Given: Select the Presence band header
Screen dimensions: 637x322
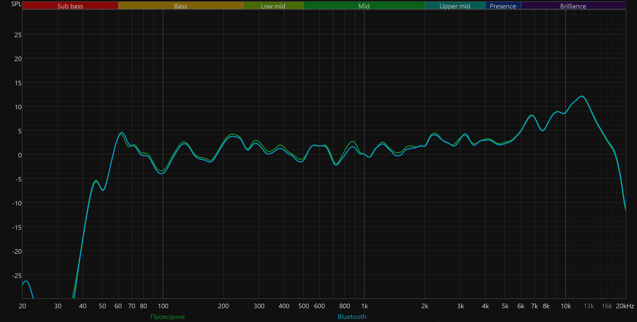Looking at the screenshot, I should point(503,6).
